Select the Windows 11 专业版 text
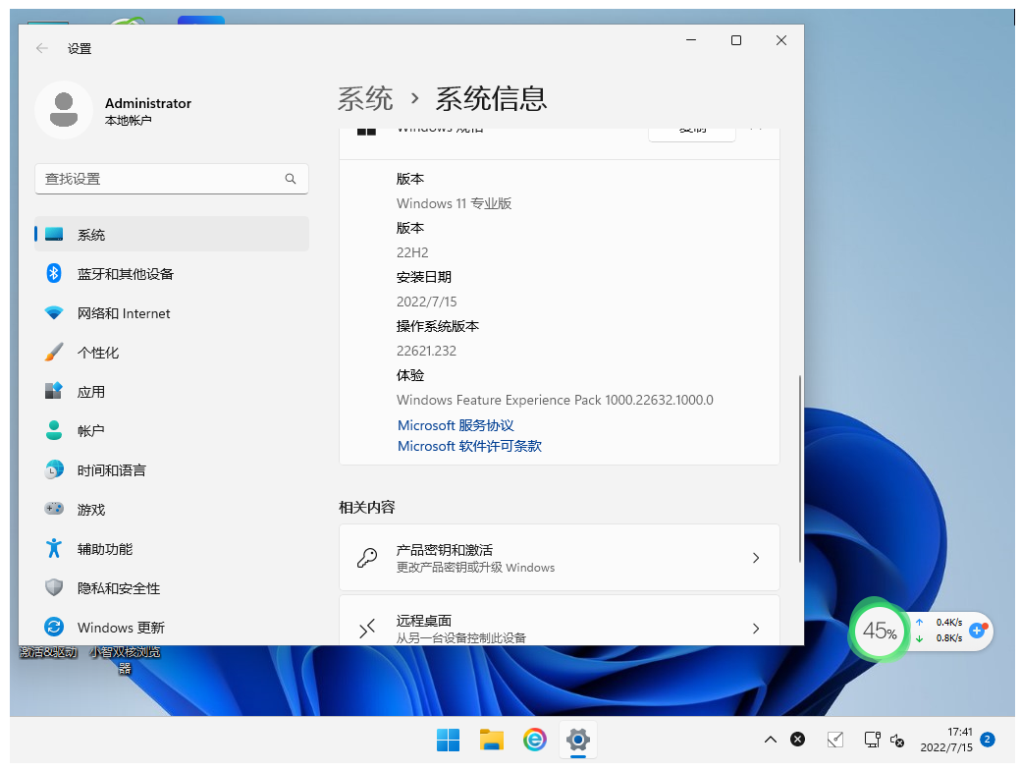The height and width of the screenshot is (770, 1020). (455, 203)
